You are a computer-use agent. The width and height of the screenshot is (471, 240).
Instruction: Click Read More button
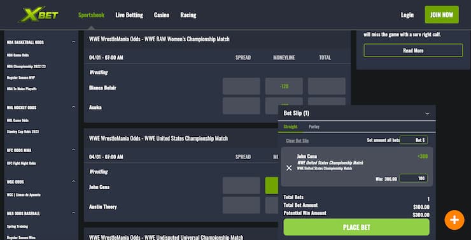[413, 50]
